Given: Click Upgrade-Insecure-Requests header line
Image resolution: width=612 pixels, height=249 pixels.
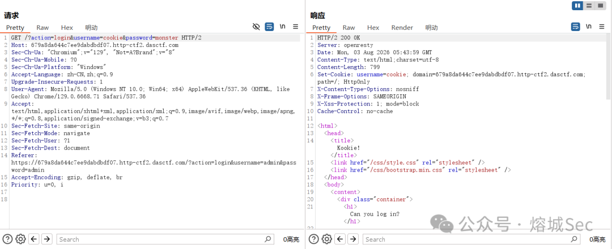Looking at the screenshot, I should (x=57, y=82).
